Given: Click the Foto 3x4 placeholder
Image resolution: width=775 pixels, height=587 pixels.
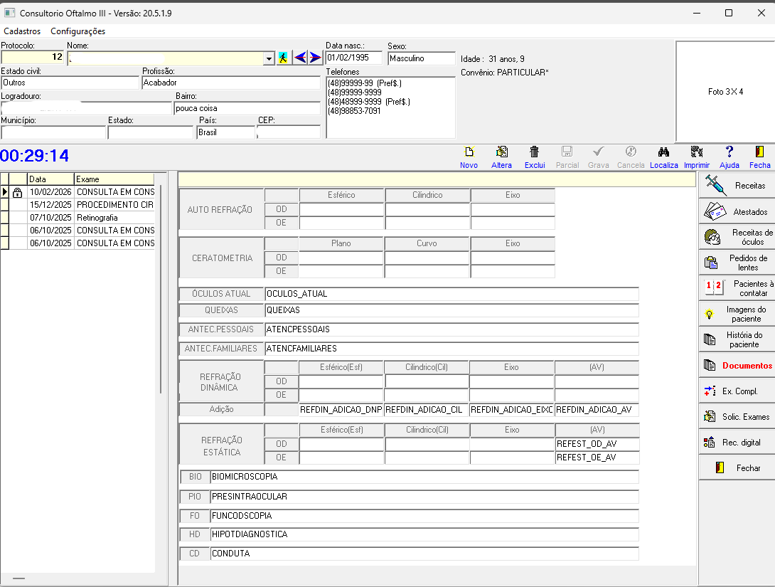Looking at the screenshot, I should coord(725,92).
